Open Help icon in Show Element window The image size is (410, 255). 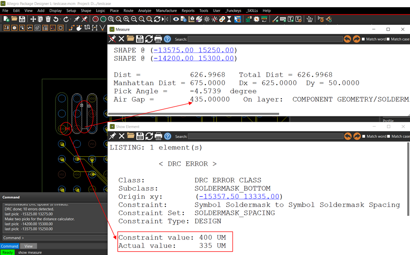167,136
